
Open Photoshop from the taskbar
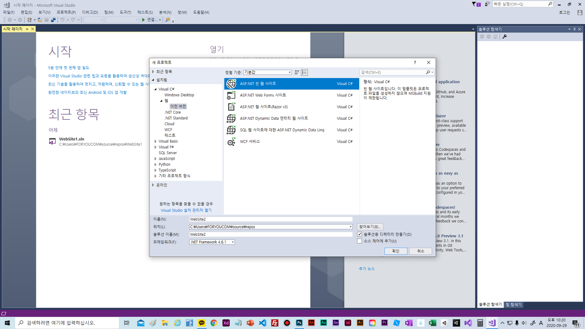pos(299,323)
